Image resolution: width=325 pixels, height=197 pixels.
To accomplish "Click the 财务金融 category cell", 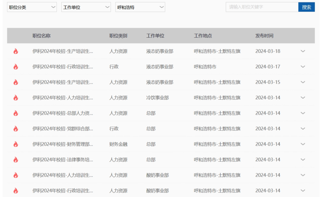I will pos(118,144).
